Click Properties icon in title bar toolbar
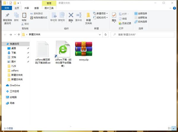Screen dimensions: 178x132 pyautogui.click(x=11, y=3)
